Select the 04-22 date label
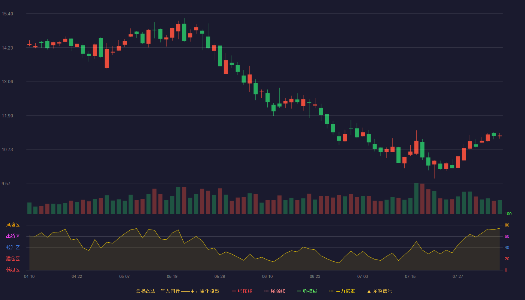 (x=77, y=276)
